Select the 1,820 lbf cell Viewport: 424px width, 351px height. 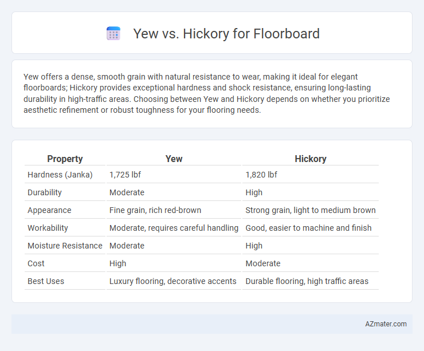261,175
